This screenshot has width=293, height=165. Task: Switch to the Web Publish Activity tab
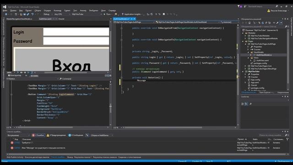15,157
